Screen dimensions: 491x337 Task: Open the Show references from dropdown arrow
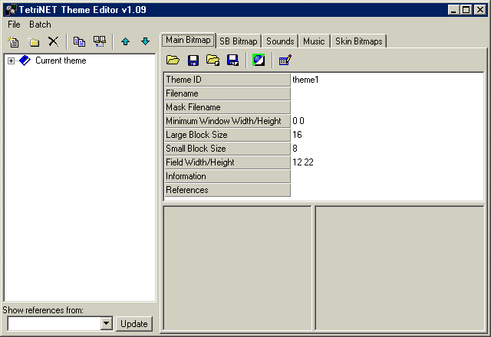click(107, 323)
